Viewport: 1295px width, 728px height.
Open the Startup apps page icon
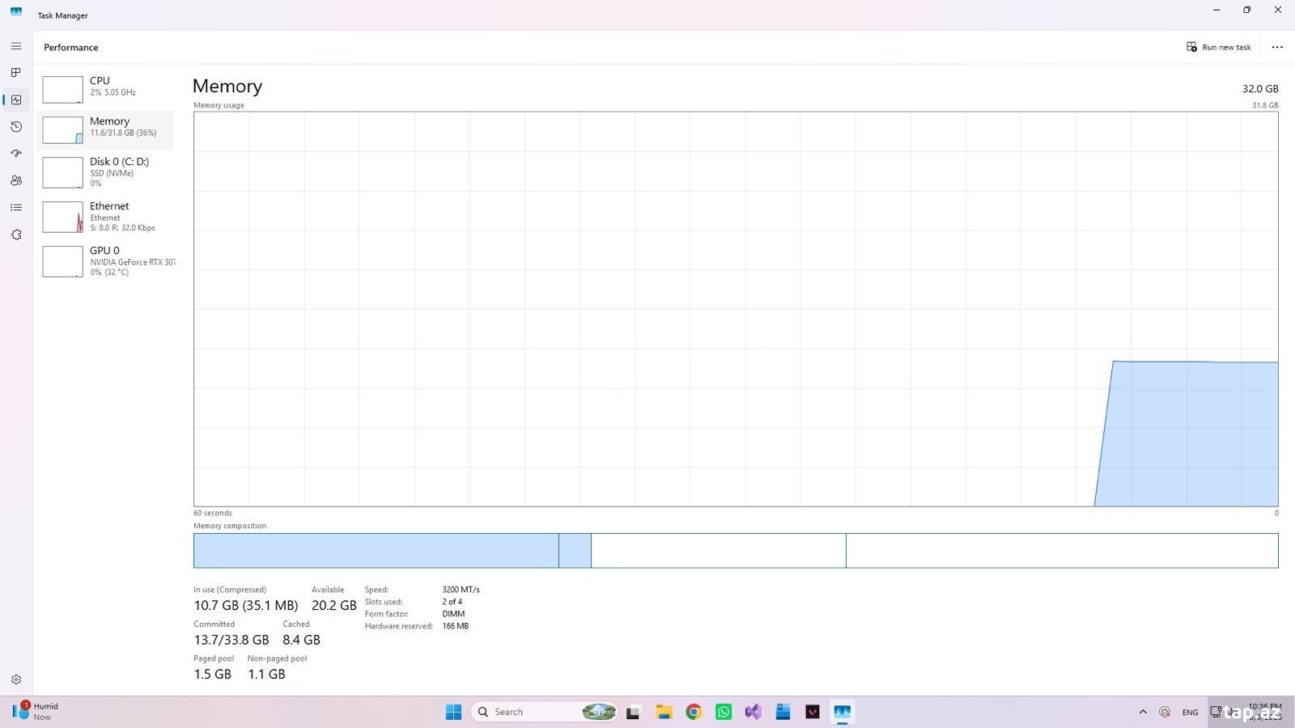(x=16, y=154)
